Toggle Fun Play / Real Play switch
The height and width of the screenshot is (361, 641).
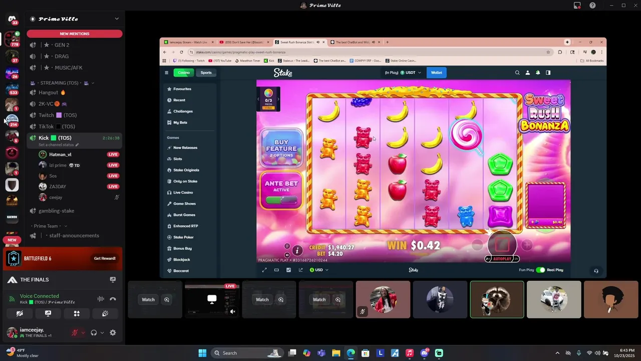click(540, 270)
